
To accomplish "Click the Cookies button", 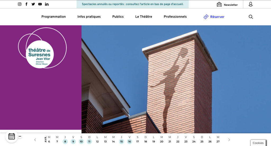I will click(258, 143).
